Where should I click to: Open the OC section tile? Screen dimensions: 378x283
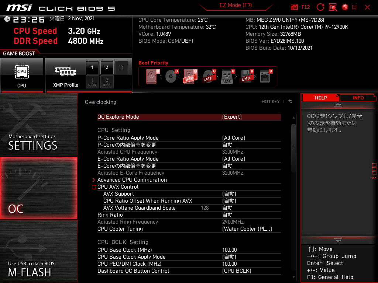click(38, 188)
